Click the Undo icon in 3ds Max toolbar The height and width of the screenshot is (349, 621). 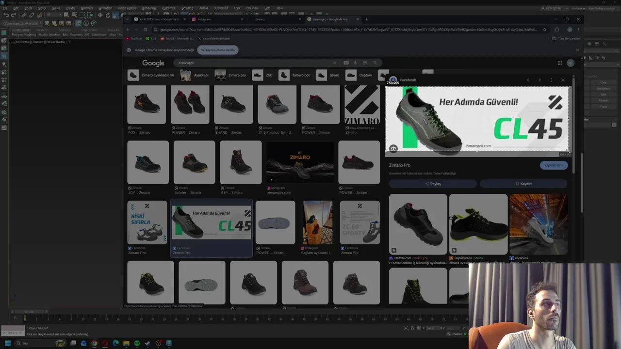pos(6,15)
